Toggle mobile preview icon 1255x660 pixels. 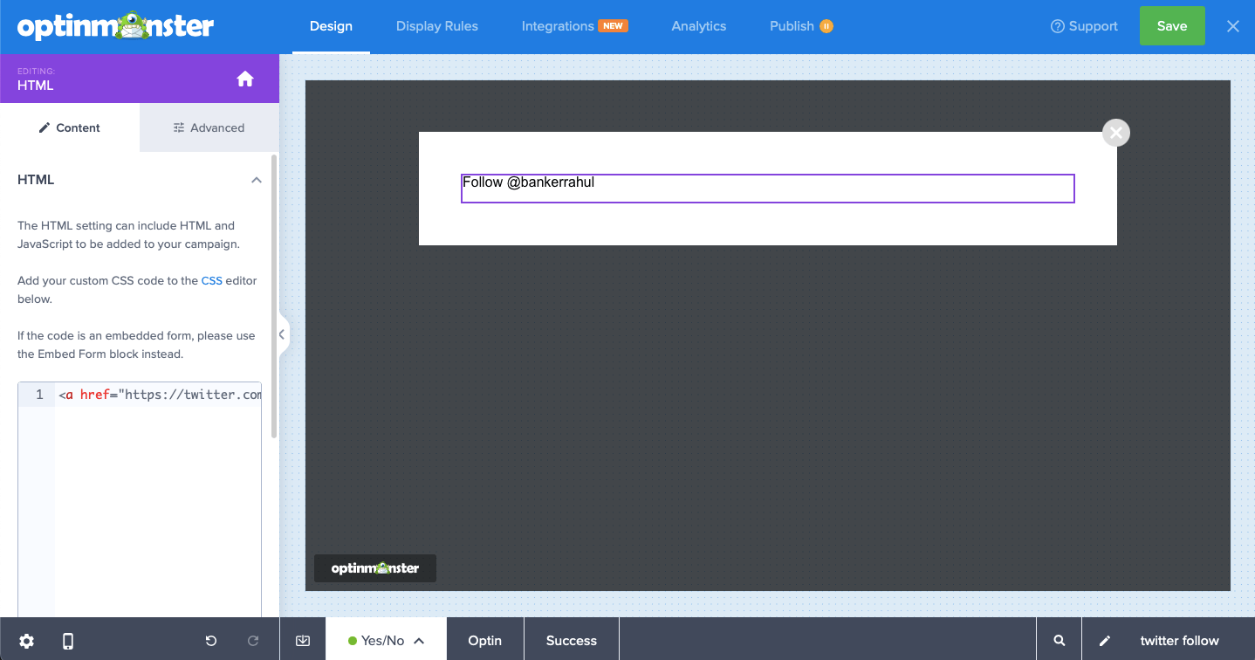coord(68,641)
